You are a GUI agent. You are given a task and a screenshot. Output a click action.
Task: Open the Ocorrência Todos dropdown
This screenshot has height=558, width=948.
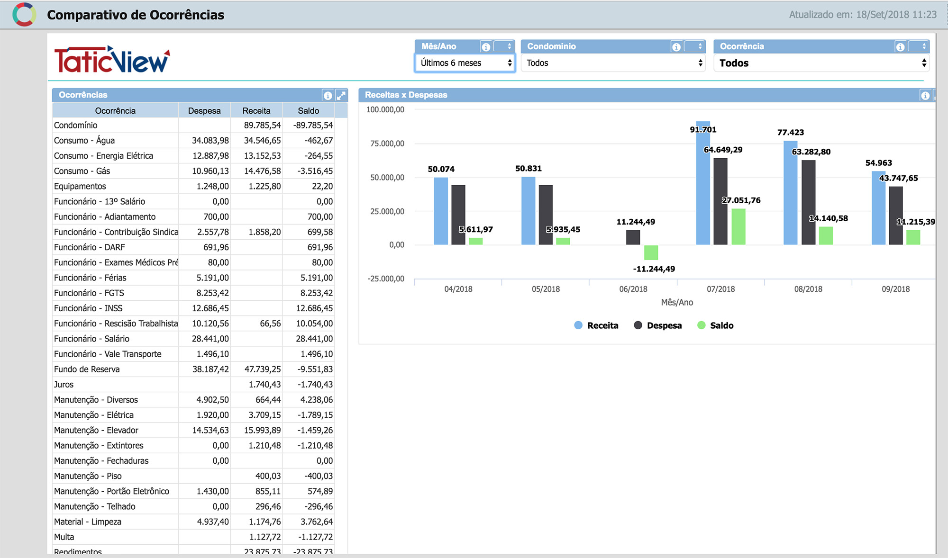821,63
